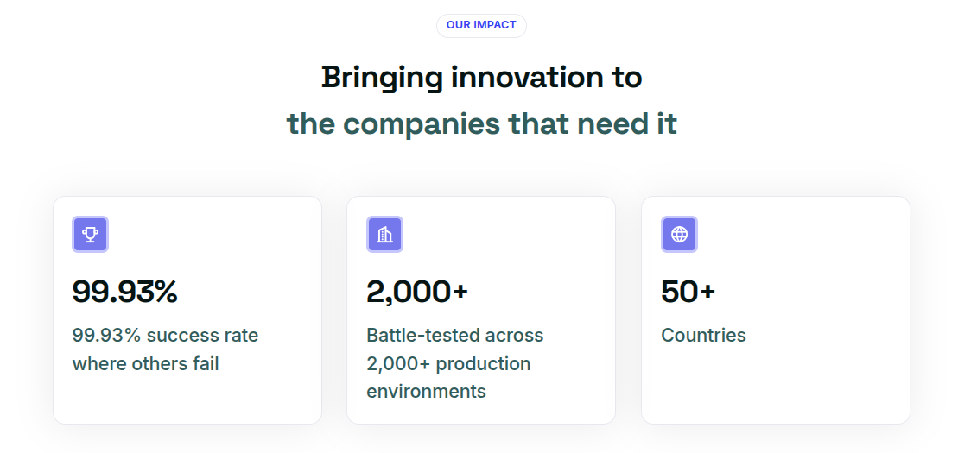
Task: Click the "where others fail" text
Action: (146, 363)
